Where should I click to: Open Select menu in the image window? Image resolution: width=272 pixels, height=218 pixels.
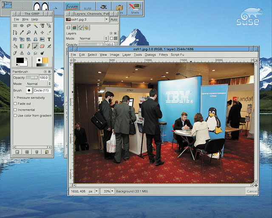pyautogui.click(x=92, y=55)
